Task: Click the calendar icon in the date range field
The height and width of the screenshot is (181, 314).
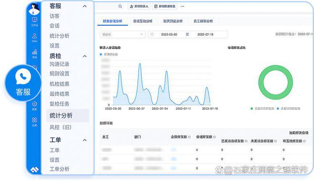Action: point(152,34)
